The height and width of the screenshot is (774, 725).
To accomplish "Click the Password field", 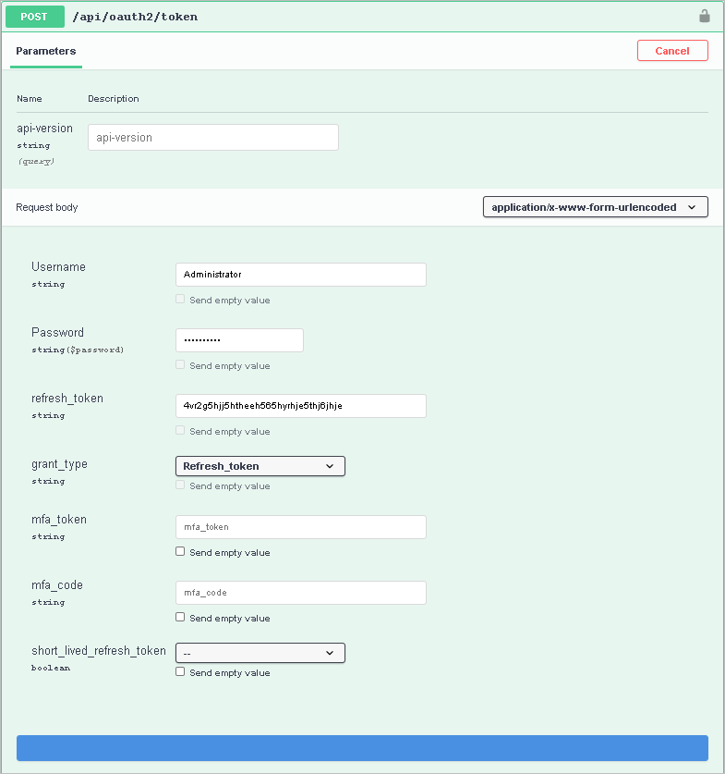I will click(x=239, y=340).
